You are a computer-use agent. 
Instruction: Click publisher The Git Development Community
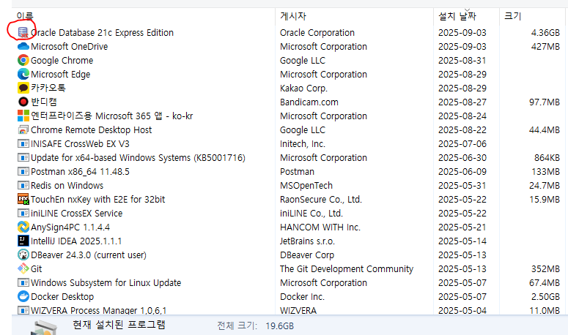coord(347,269)
